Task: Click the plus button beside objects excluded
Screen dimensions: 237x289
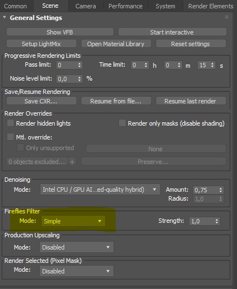Action: tap(72, 162)
